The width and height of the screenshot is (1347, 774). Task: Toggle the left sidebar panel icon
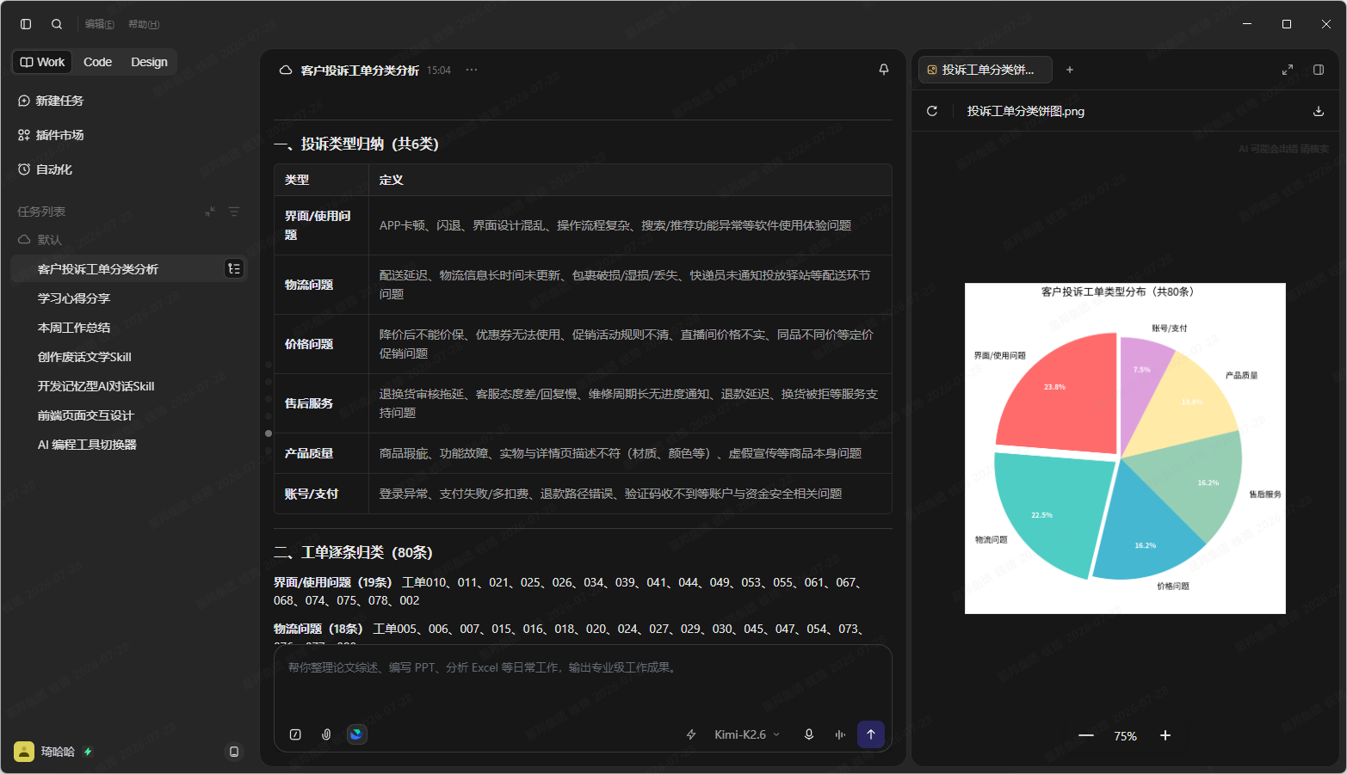[x=26, y=24]
